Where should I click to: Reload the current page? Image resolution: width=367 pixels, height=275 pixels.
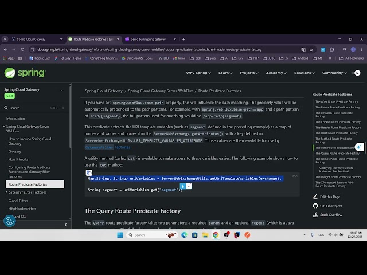[x=22, y=49]
